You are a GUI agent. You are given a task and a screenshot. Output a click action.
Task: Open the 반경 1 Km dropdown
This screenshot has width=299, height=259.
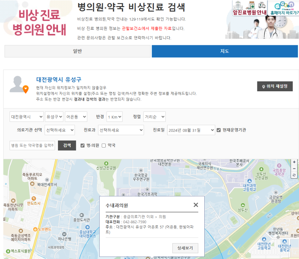coord(115,117)
